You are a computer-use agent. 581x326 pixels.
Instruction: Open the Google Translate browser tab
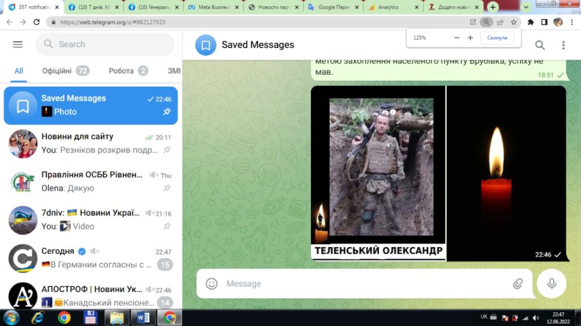pyautogui.click(x=332, y=7)
